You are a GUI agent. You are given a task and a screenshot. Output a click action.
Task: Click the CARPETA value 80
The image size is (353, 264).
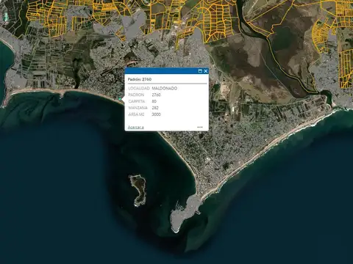tap(154, 101)
